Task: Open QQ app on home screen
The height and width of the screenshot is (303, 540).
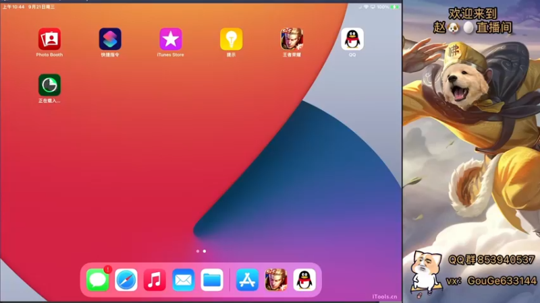Action: [352, 39]
